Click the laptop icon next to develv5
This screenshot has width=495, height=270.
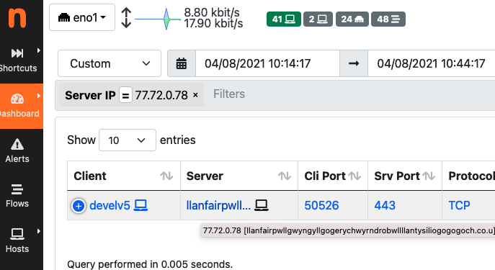(x=141, y=205)
